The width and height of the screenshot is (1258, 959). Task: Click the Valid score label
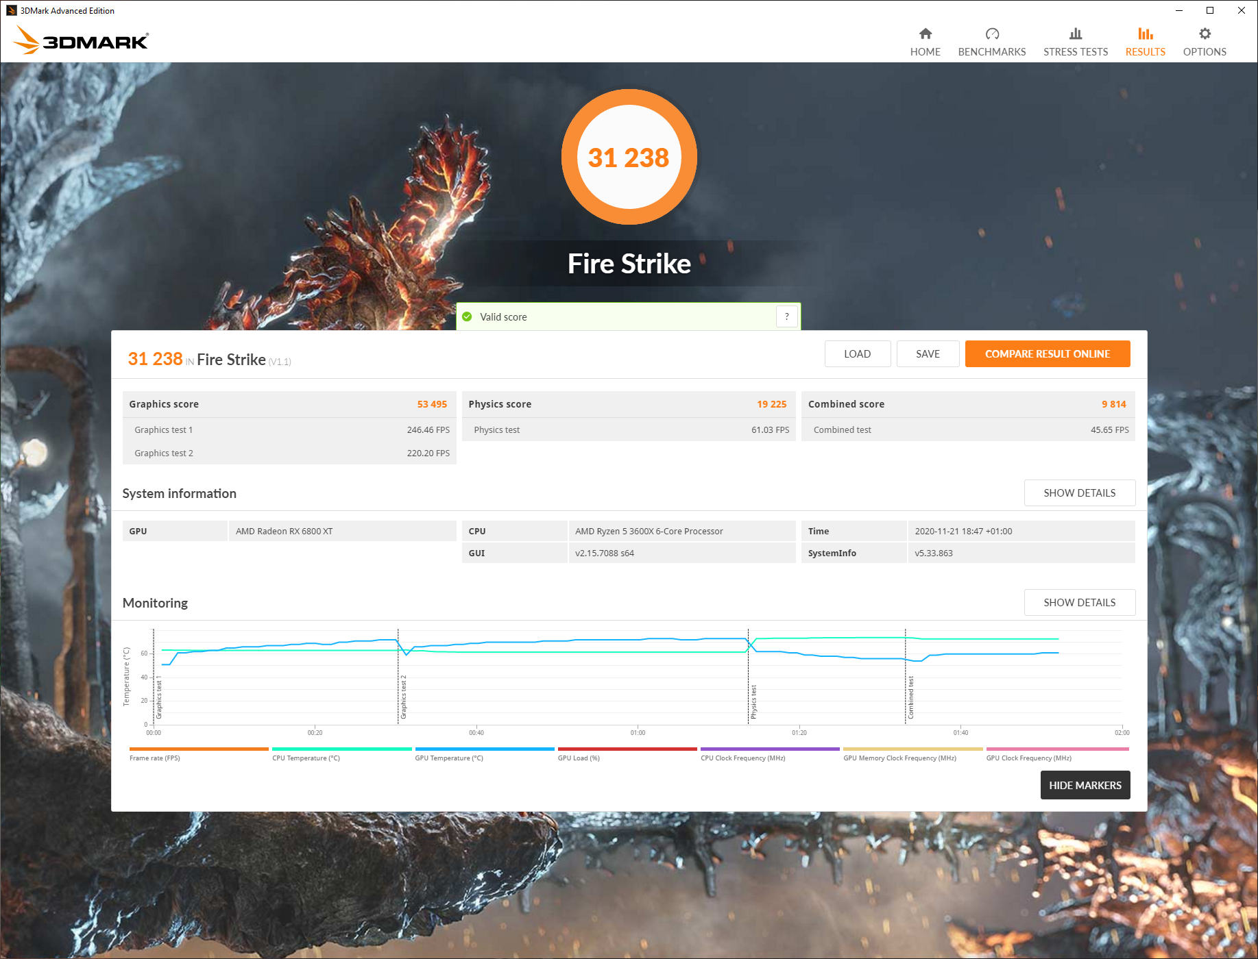503,317
